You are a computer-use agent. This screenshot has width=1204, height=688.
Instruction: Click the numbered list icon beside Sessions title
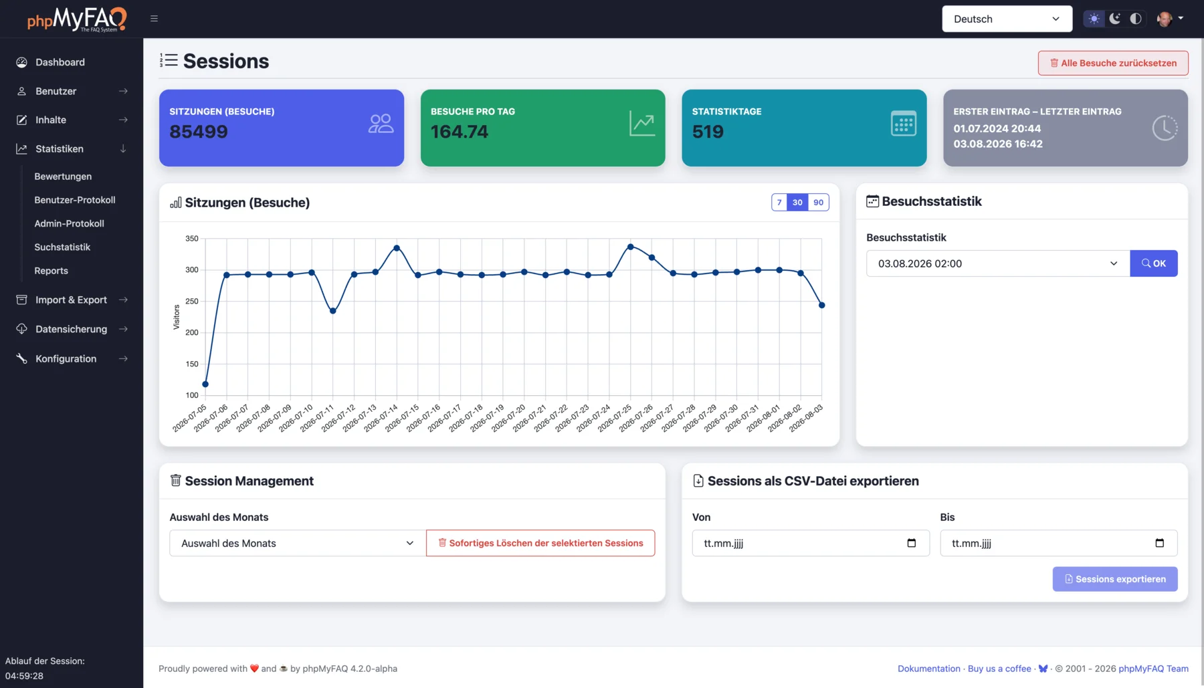pyautogui.click(x=169, y=61)
